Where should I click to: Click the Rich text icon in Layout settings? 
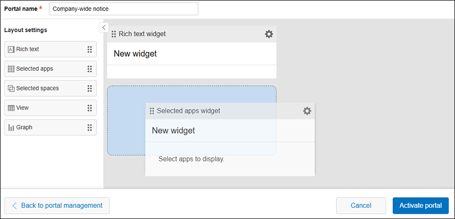point(11,50)
